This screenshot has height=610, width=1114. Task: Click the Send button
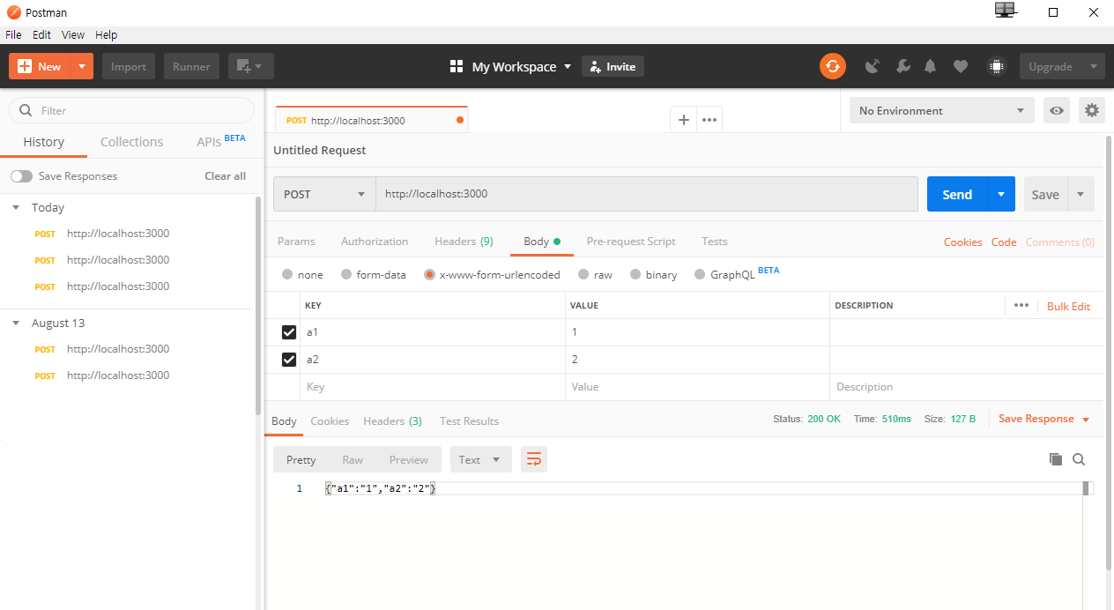[x=957, y=194]
